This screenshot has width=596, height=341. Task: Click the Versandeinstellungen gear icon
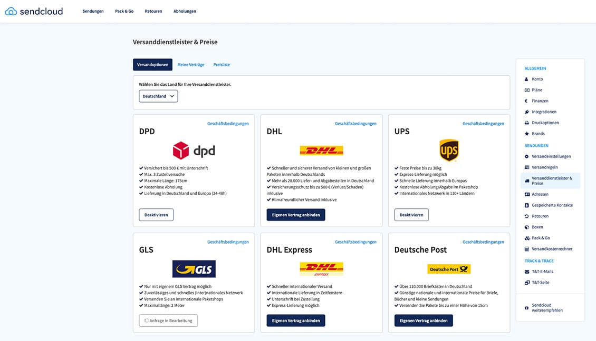pyautogui.click(x=527, y=156)
